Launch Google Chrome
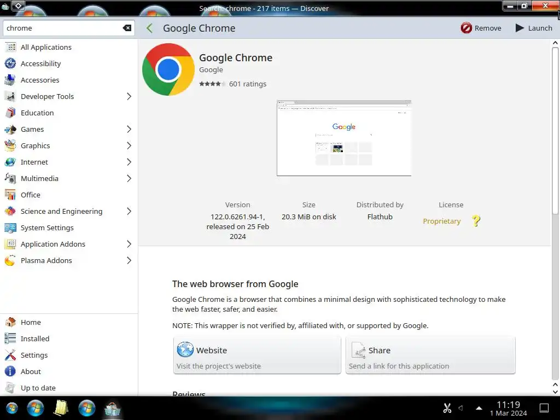This screenshot has width=560, height=420. tap(534, 28)
